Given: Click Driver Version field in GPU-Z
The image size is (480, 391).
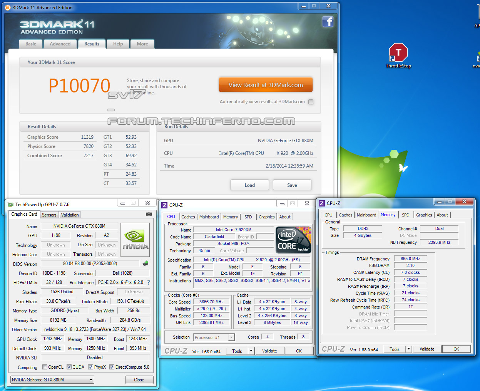Looking at the screenshot, I should [x=95, y=330].
